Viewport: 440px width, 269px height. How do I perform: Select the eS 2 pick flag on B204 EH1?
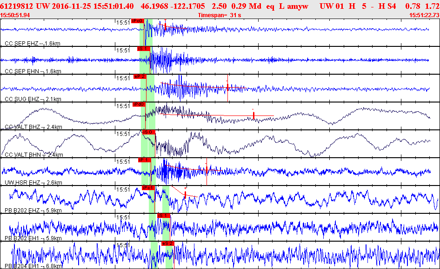pyautogui.click(x=167, y=243)
